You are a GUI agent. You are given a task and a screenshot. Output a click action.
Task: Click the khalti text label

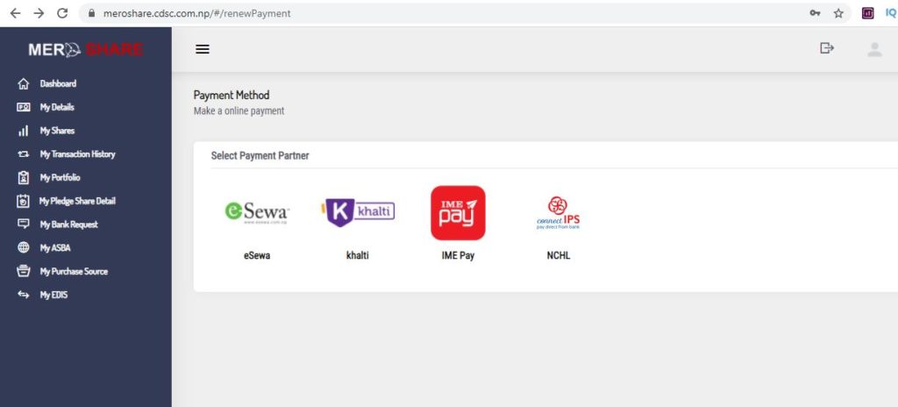pyautogui.click(x=358, y=255)
